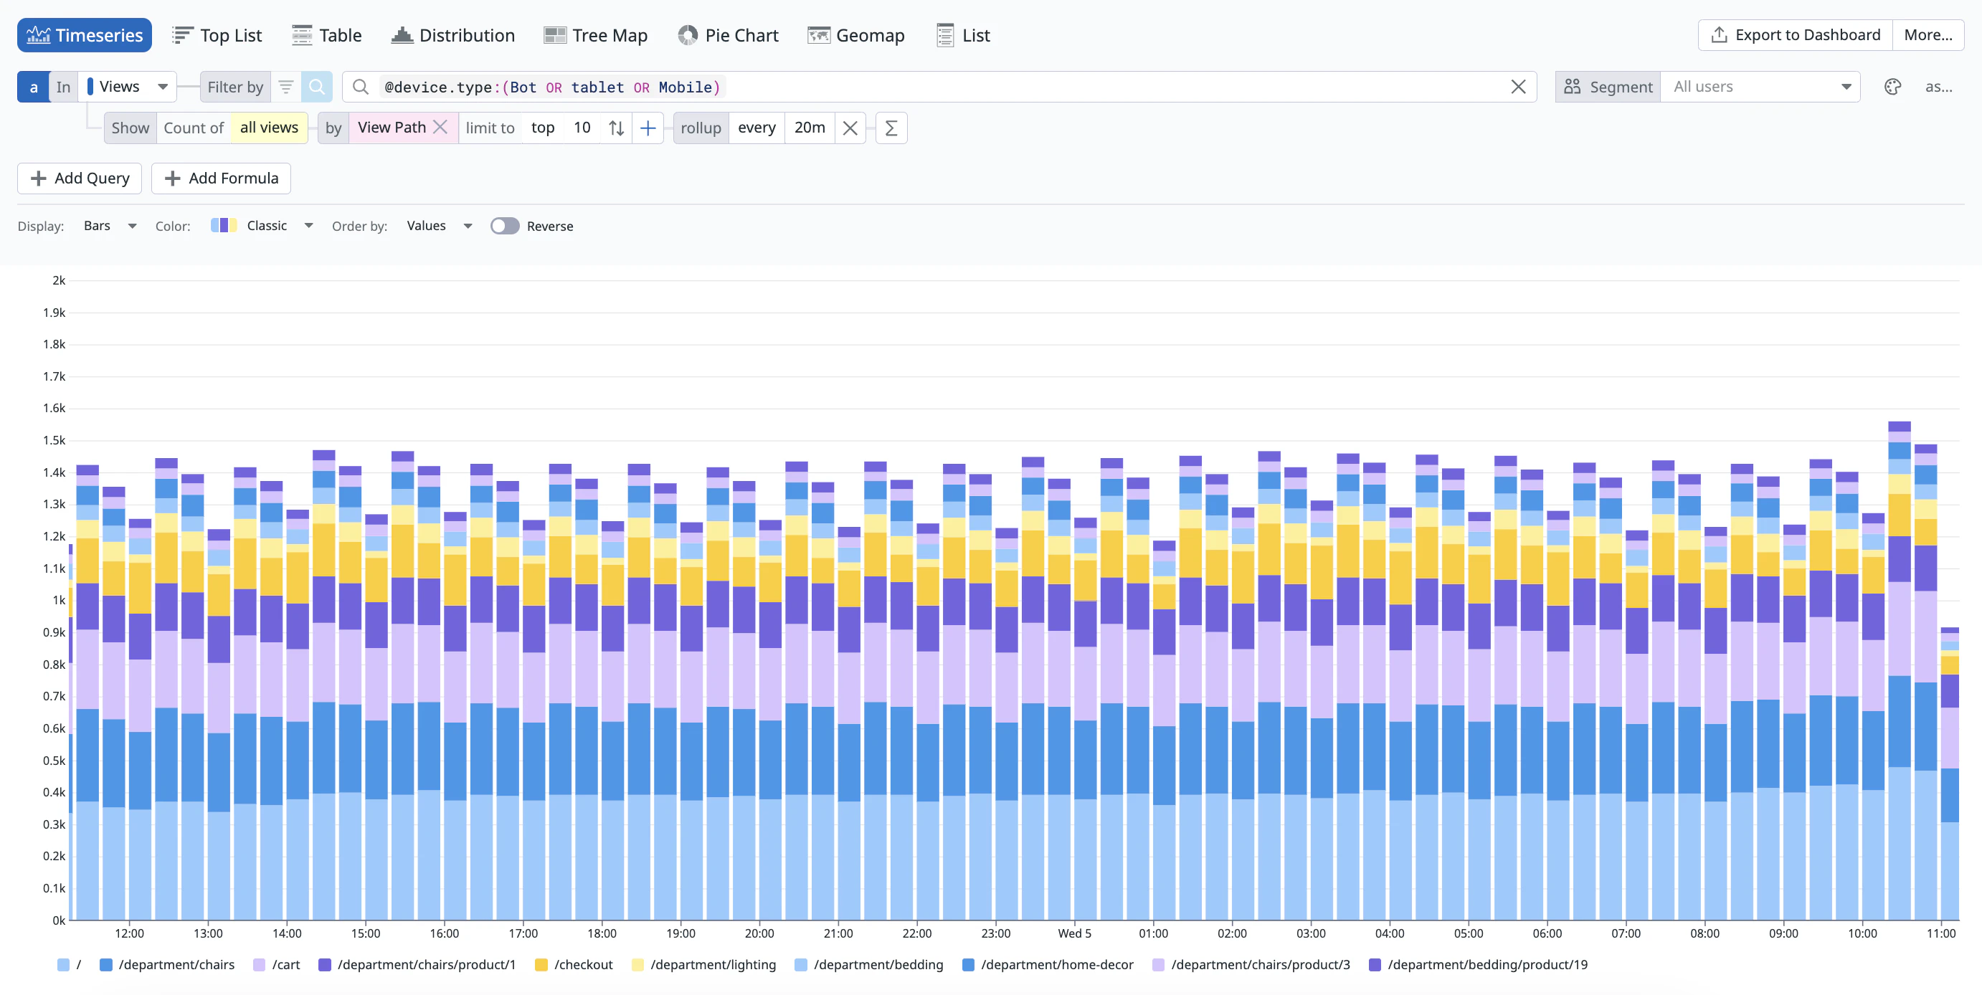Click the Classic color palette swatch
The image size is (1982, 995).
[x=223, y=226]
